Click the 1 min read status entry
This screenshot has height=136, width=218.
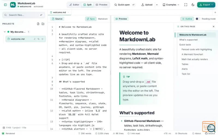[x=134, y=134]
